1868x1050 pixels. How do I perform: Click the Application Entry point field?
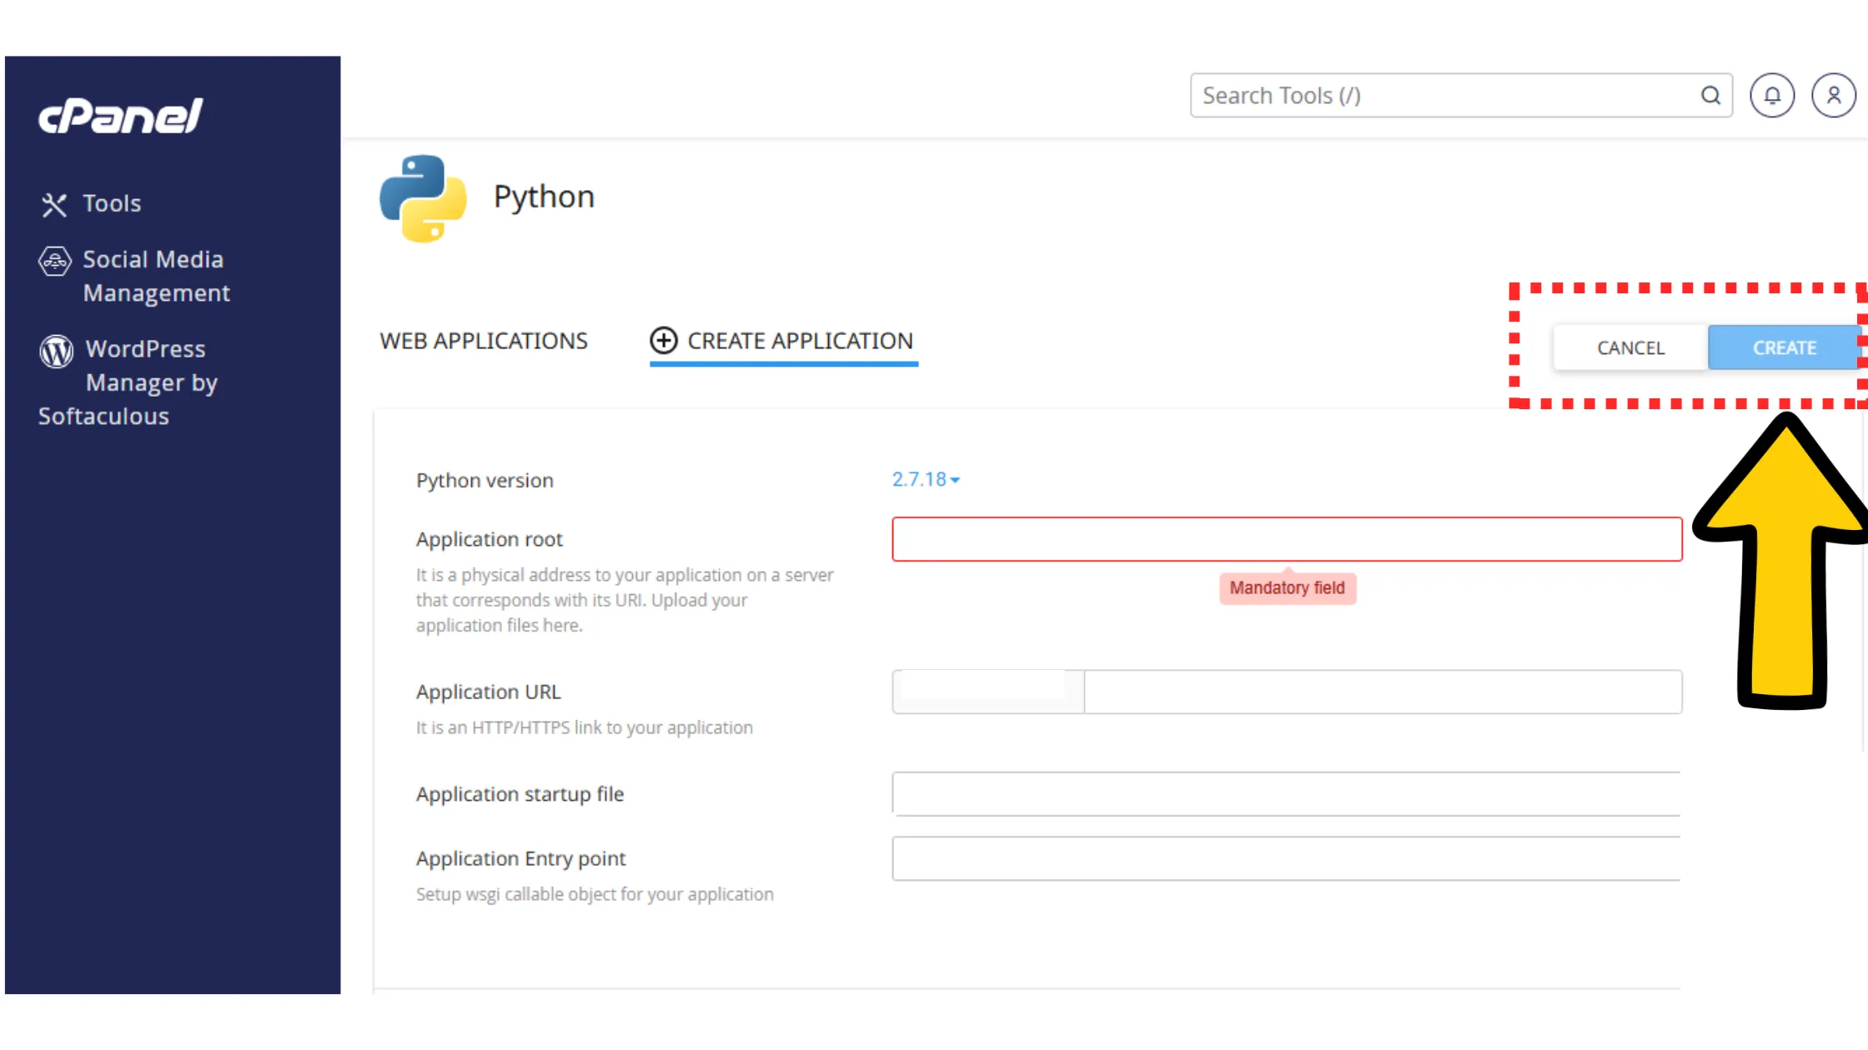(x=1287, y=858)
